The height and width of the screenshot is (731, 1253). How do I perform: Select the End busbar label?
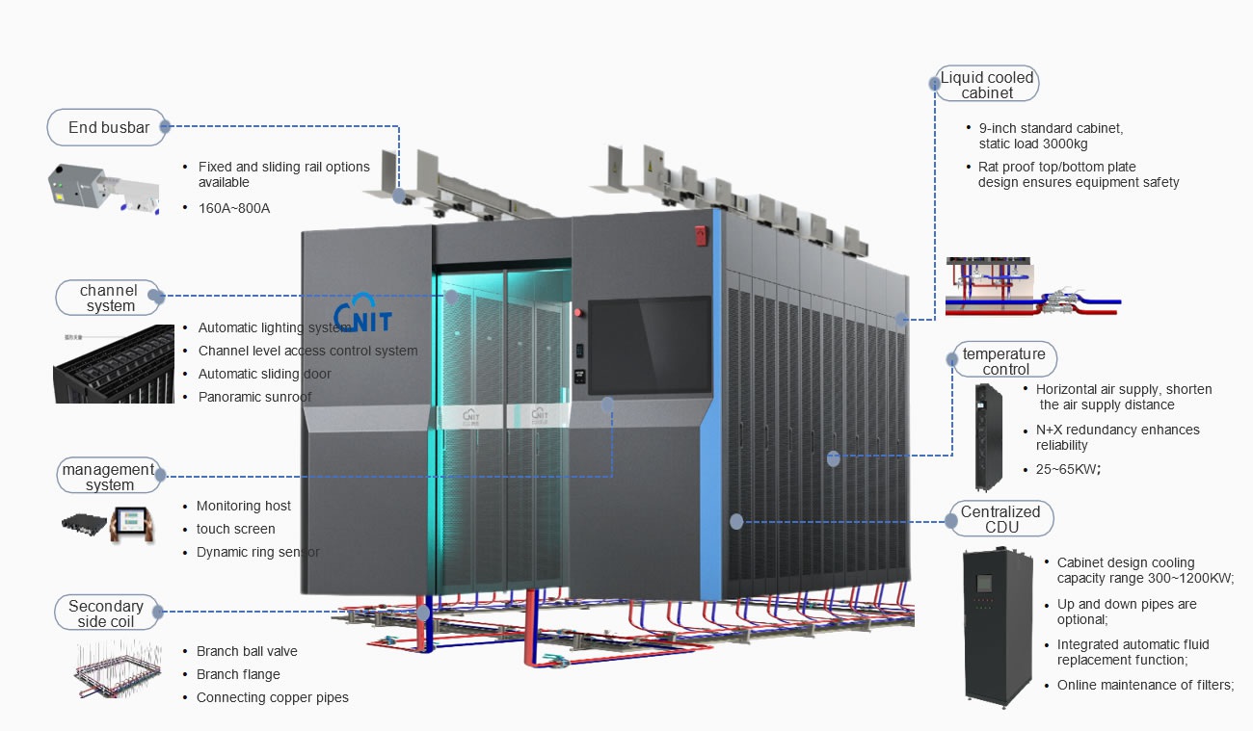(x=107, y=127)
